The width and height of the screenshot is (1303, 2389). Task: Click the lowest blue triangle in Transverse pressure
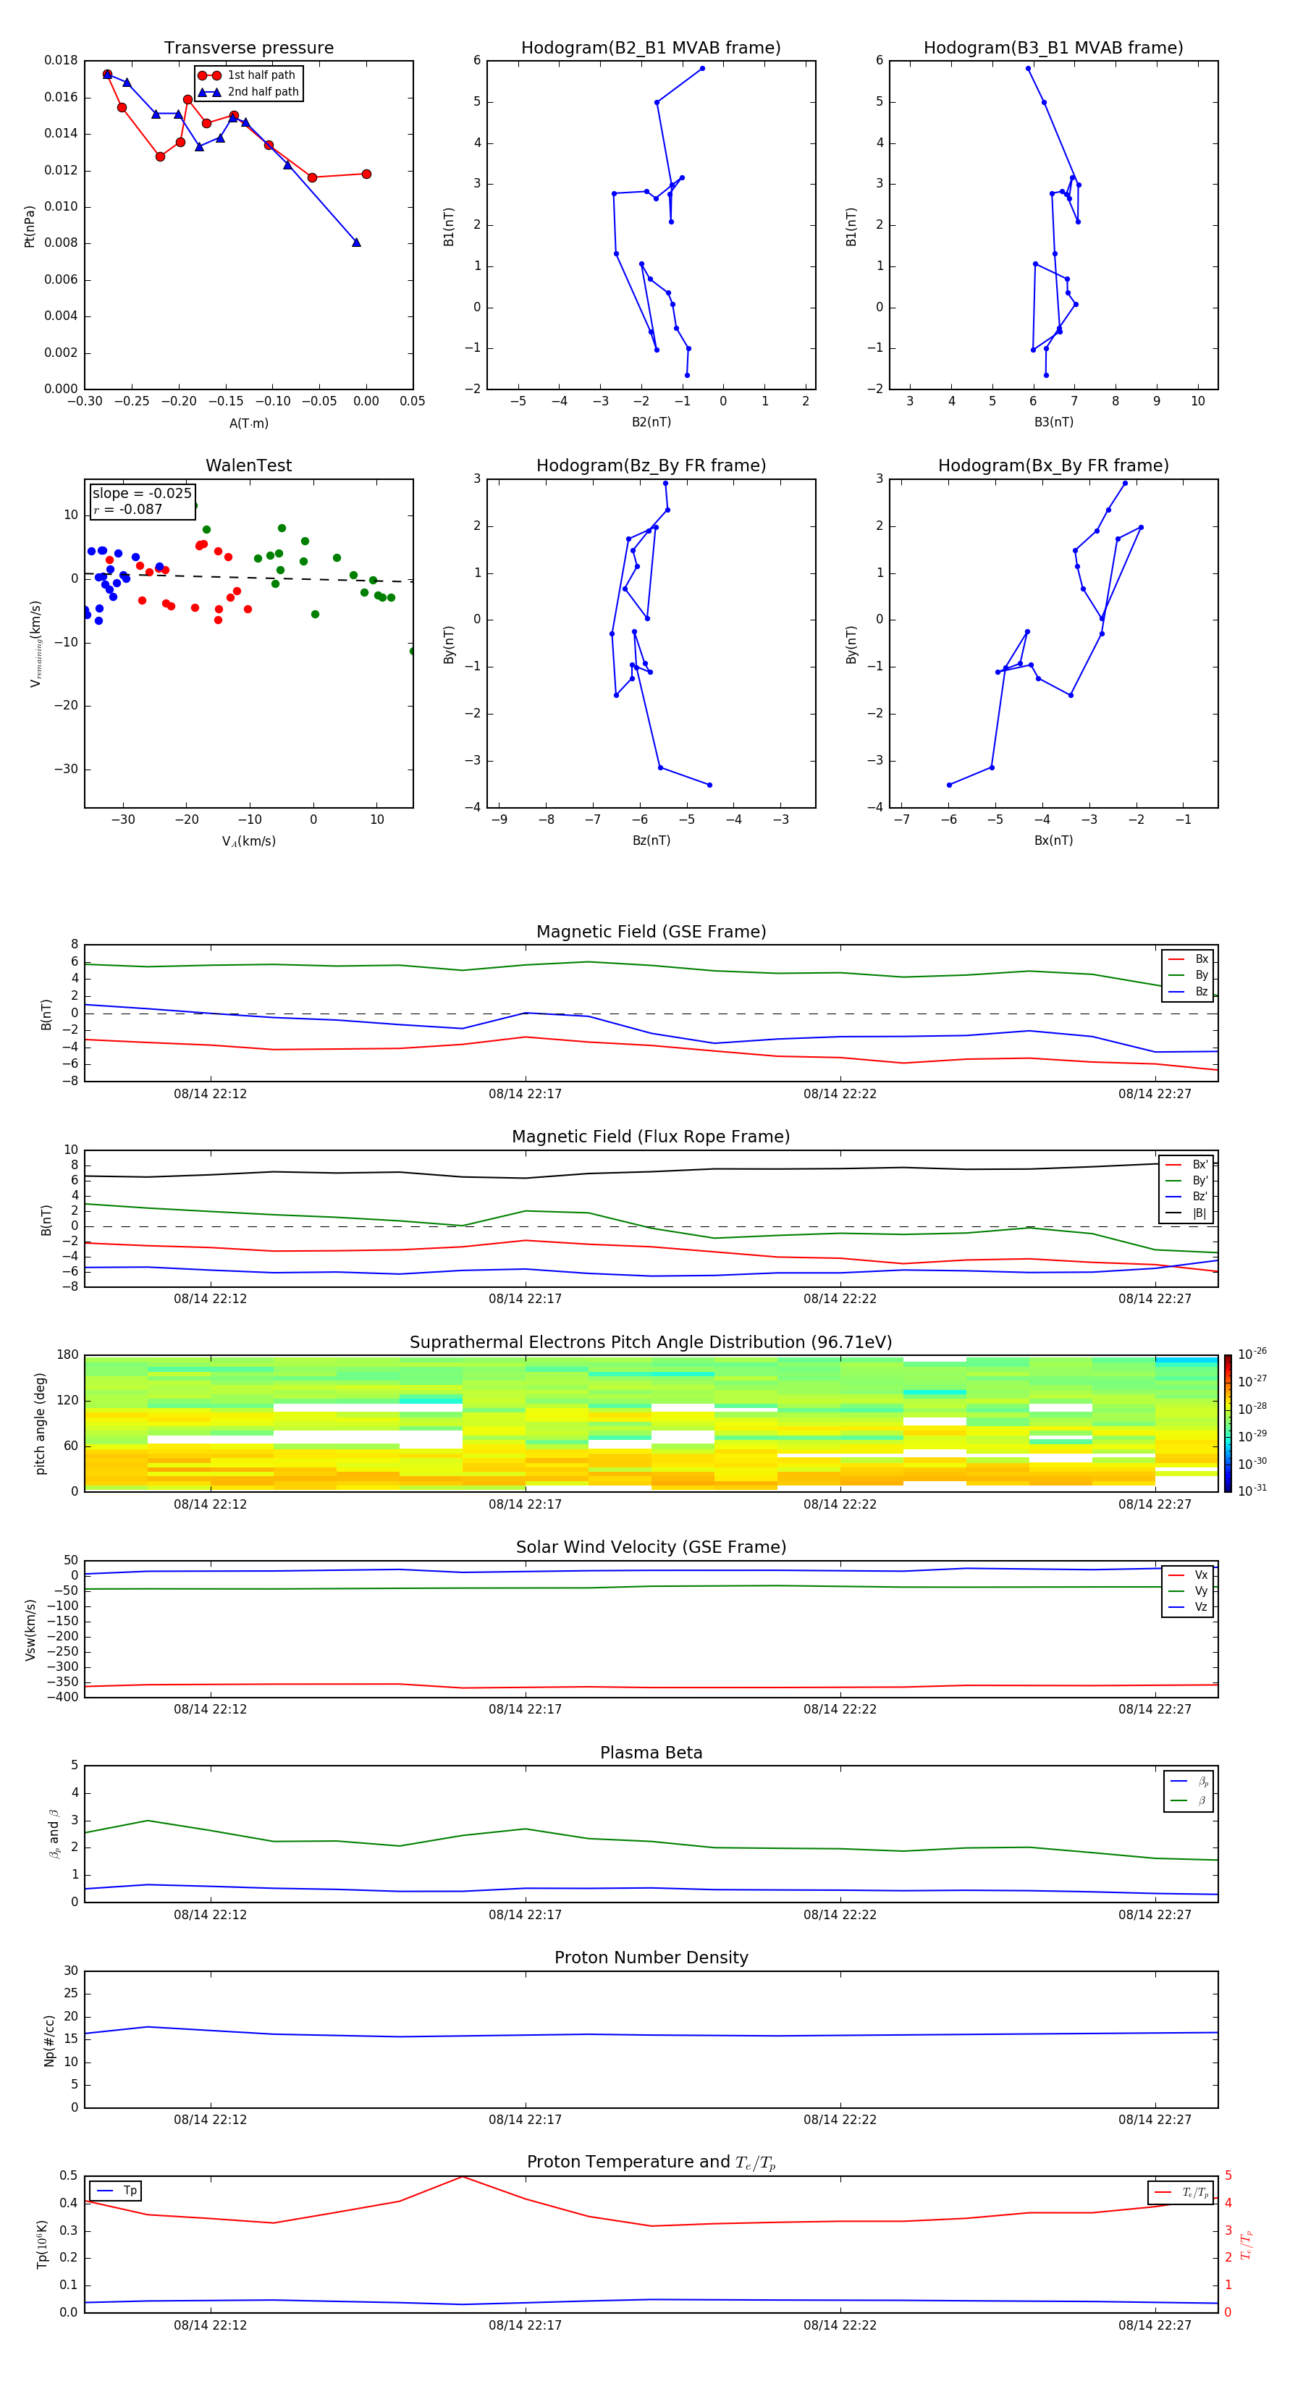click(x=356, y=243)
